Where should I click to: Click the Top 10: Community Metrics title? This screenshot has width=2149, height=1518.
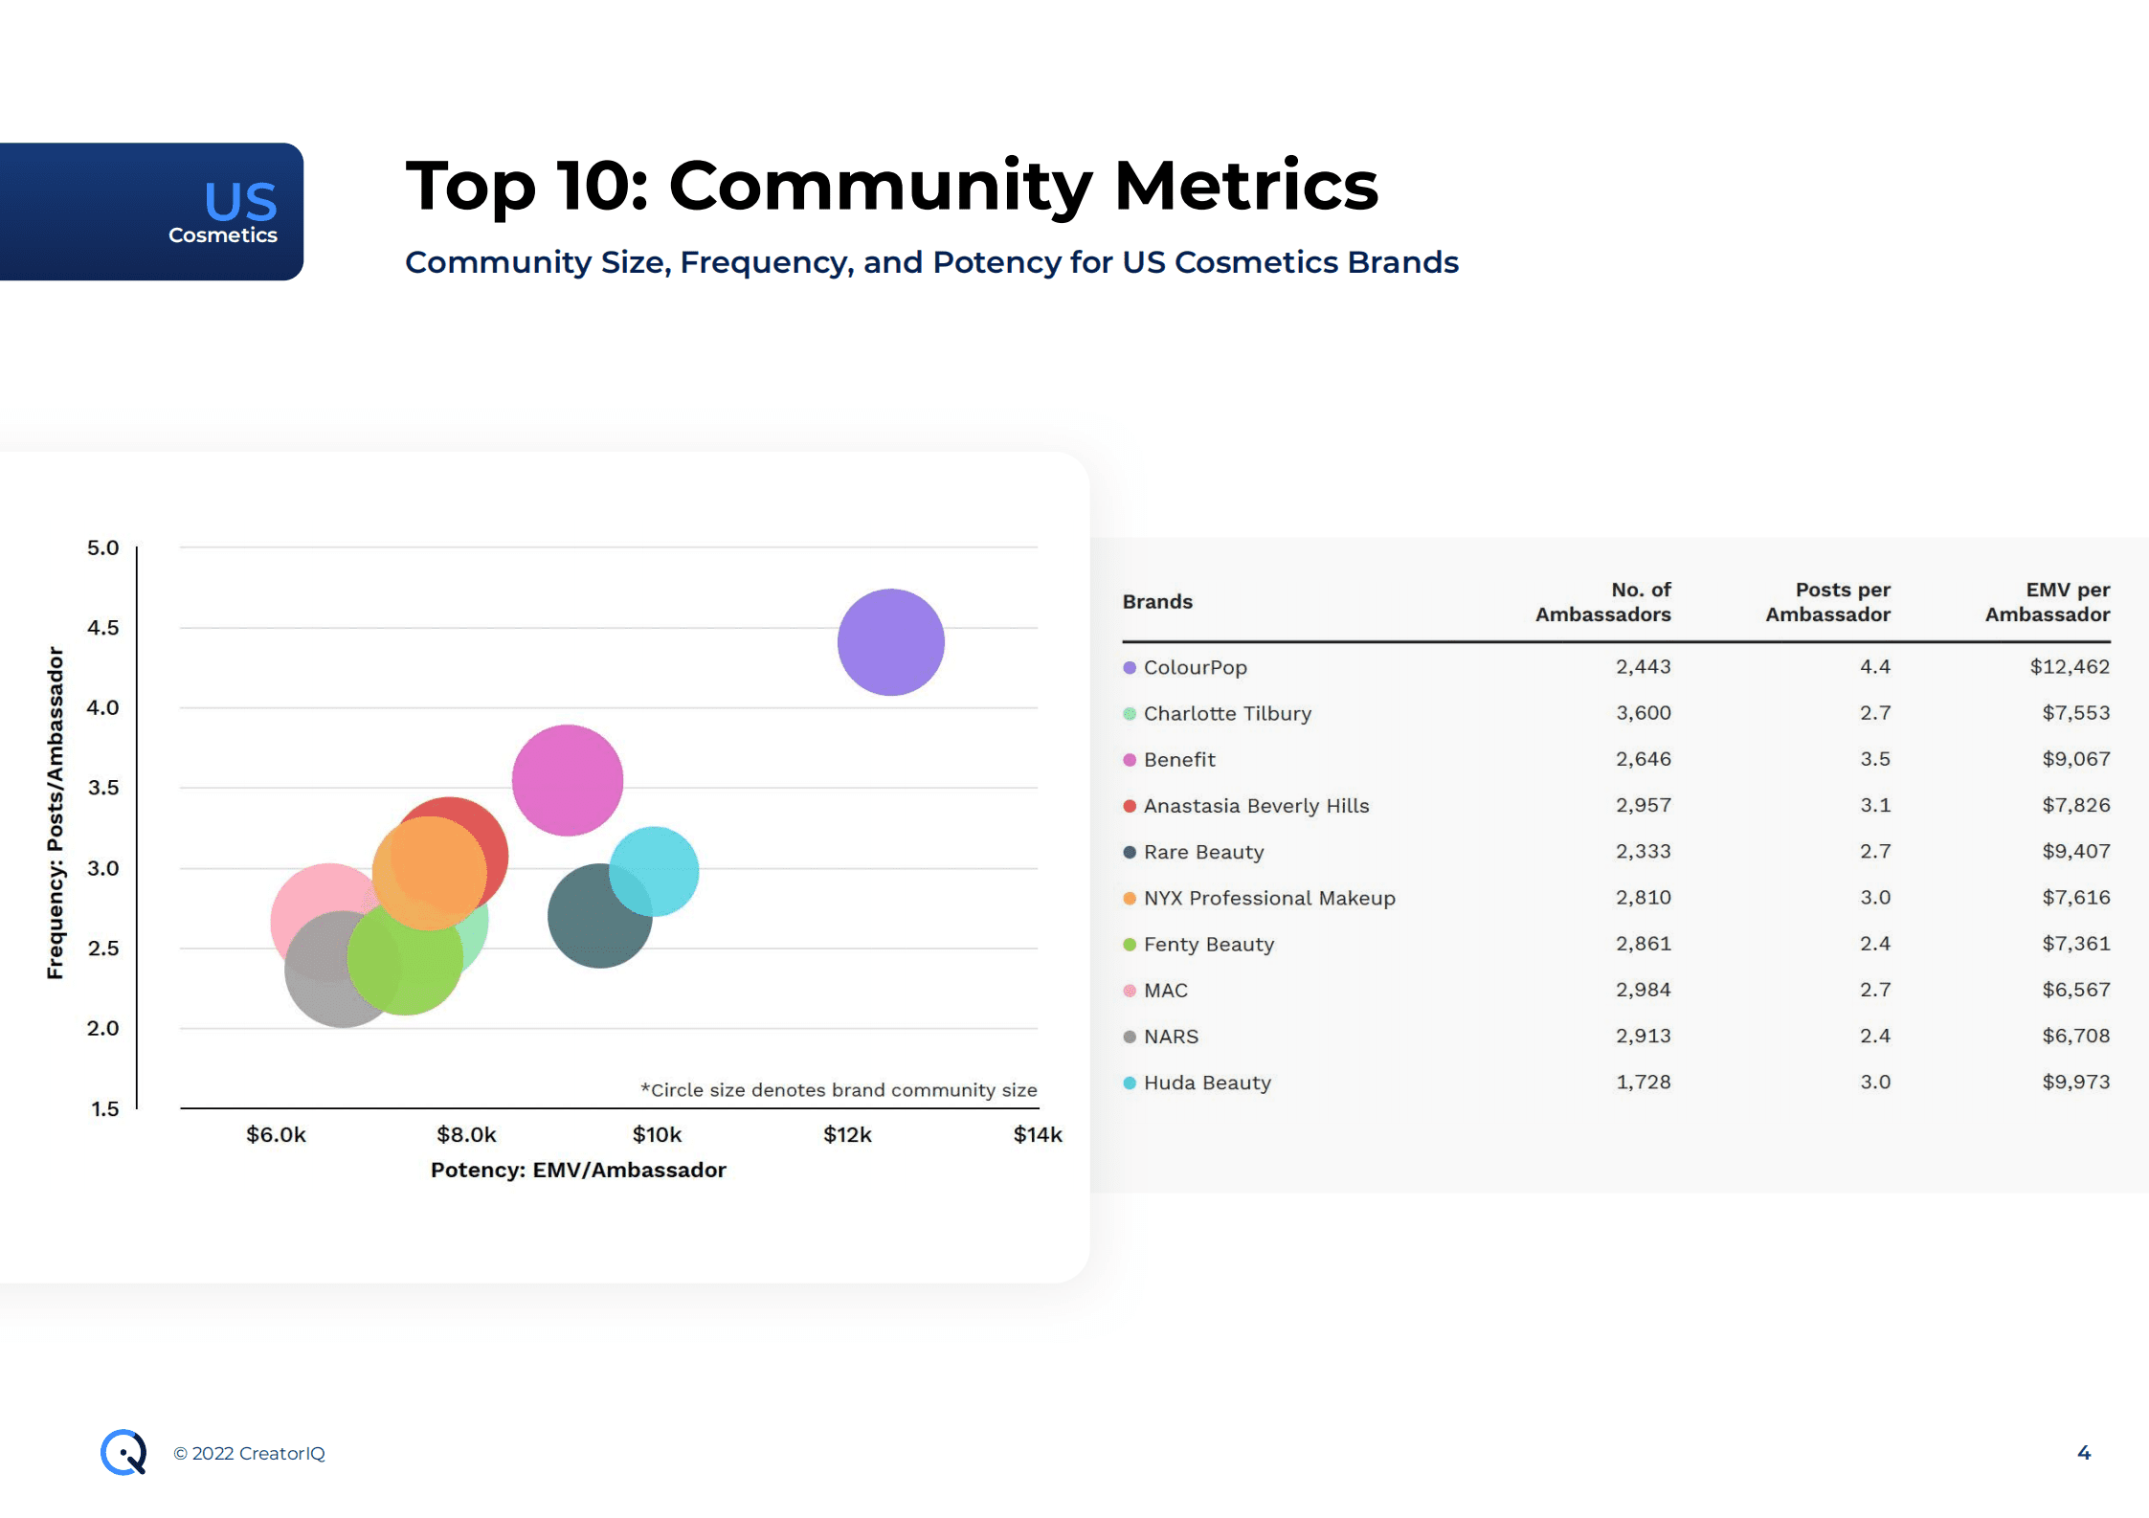[891, 186]
